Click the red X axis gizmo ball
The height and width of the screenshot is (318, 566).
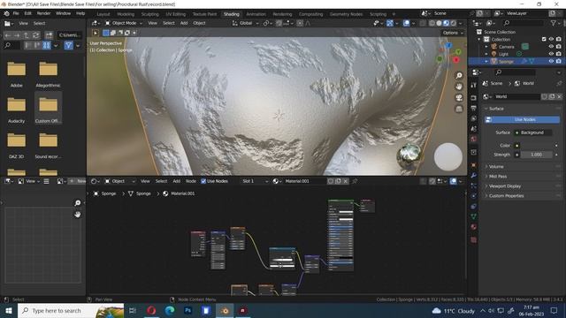tap(456, 60)
